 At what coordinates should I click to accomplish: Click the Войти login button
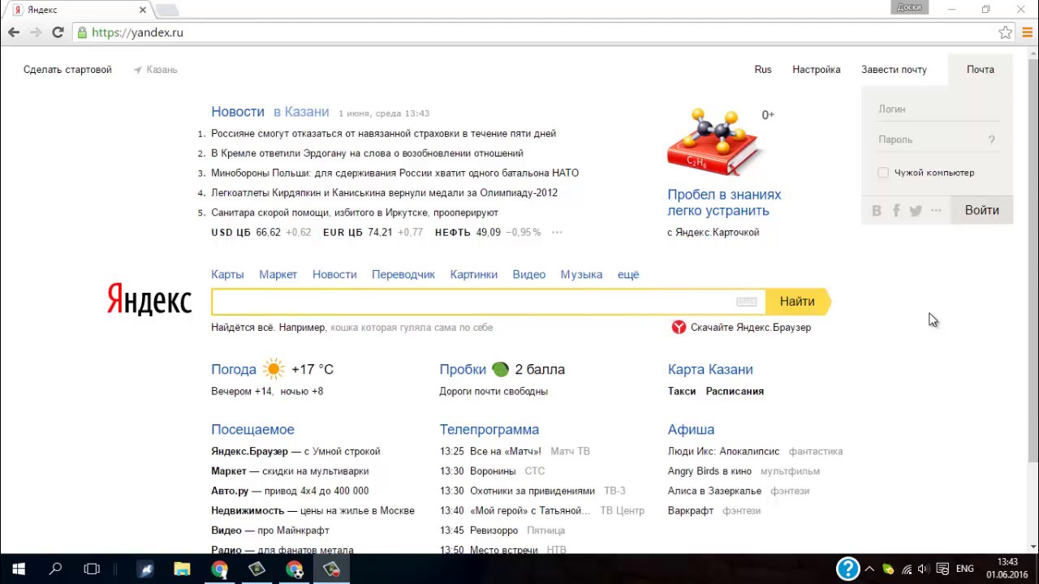[982, 210]
